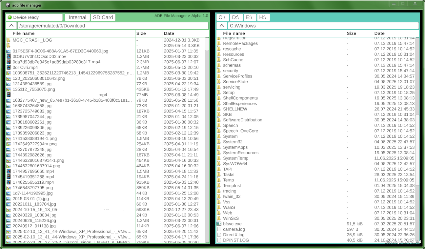Click the 120_20250603010643.png image icon
Viewport: 425px width, 249px height.
tap(9, 78)
